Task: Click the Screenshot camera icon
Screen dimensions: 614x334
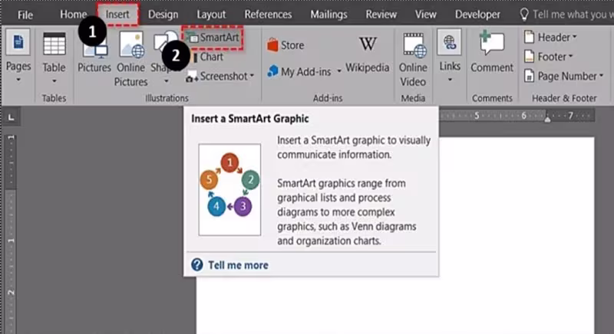Action: [192, 76]
